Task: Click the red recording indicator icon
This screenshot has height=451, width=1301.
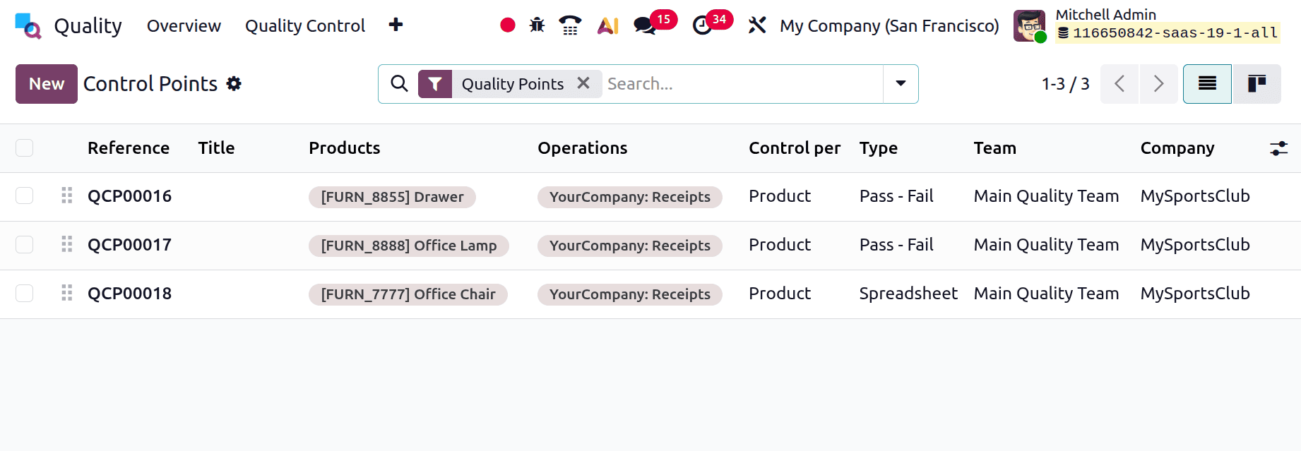Action: (507, 25)
